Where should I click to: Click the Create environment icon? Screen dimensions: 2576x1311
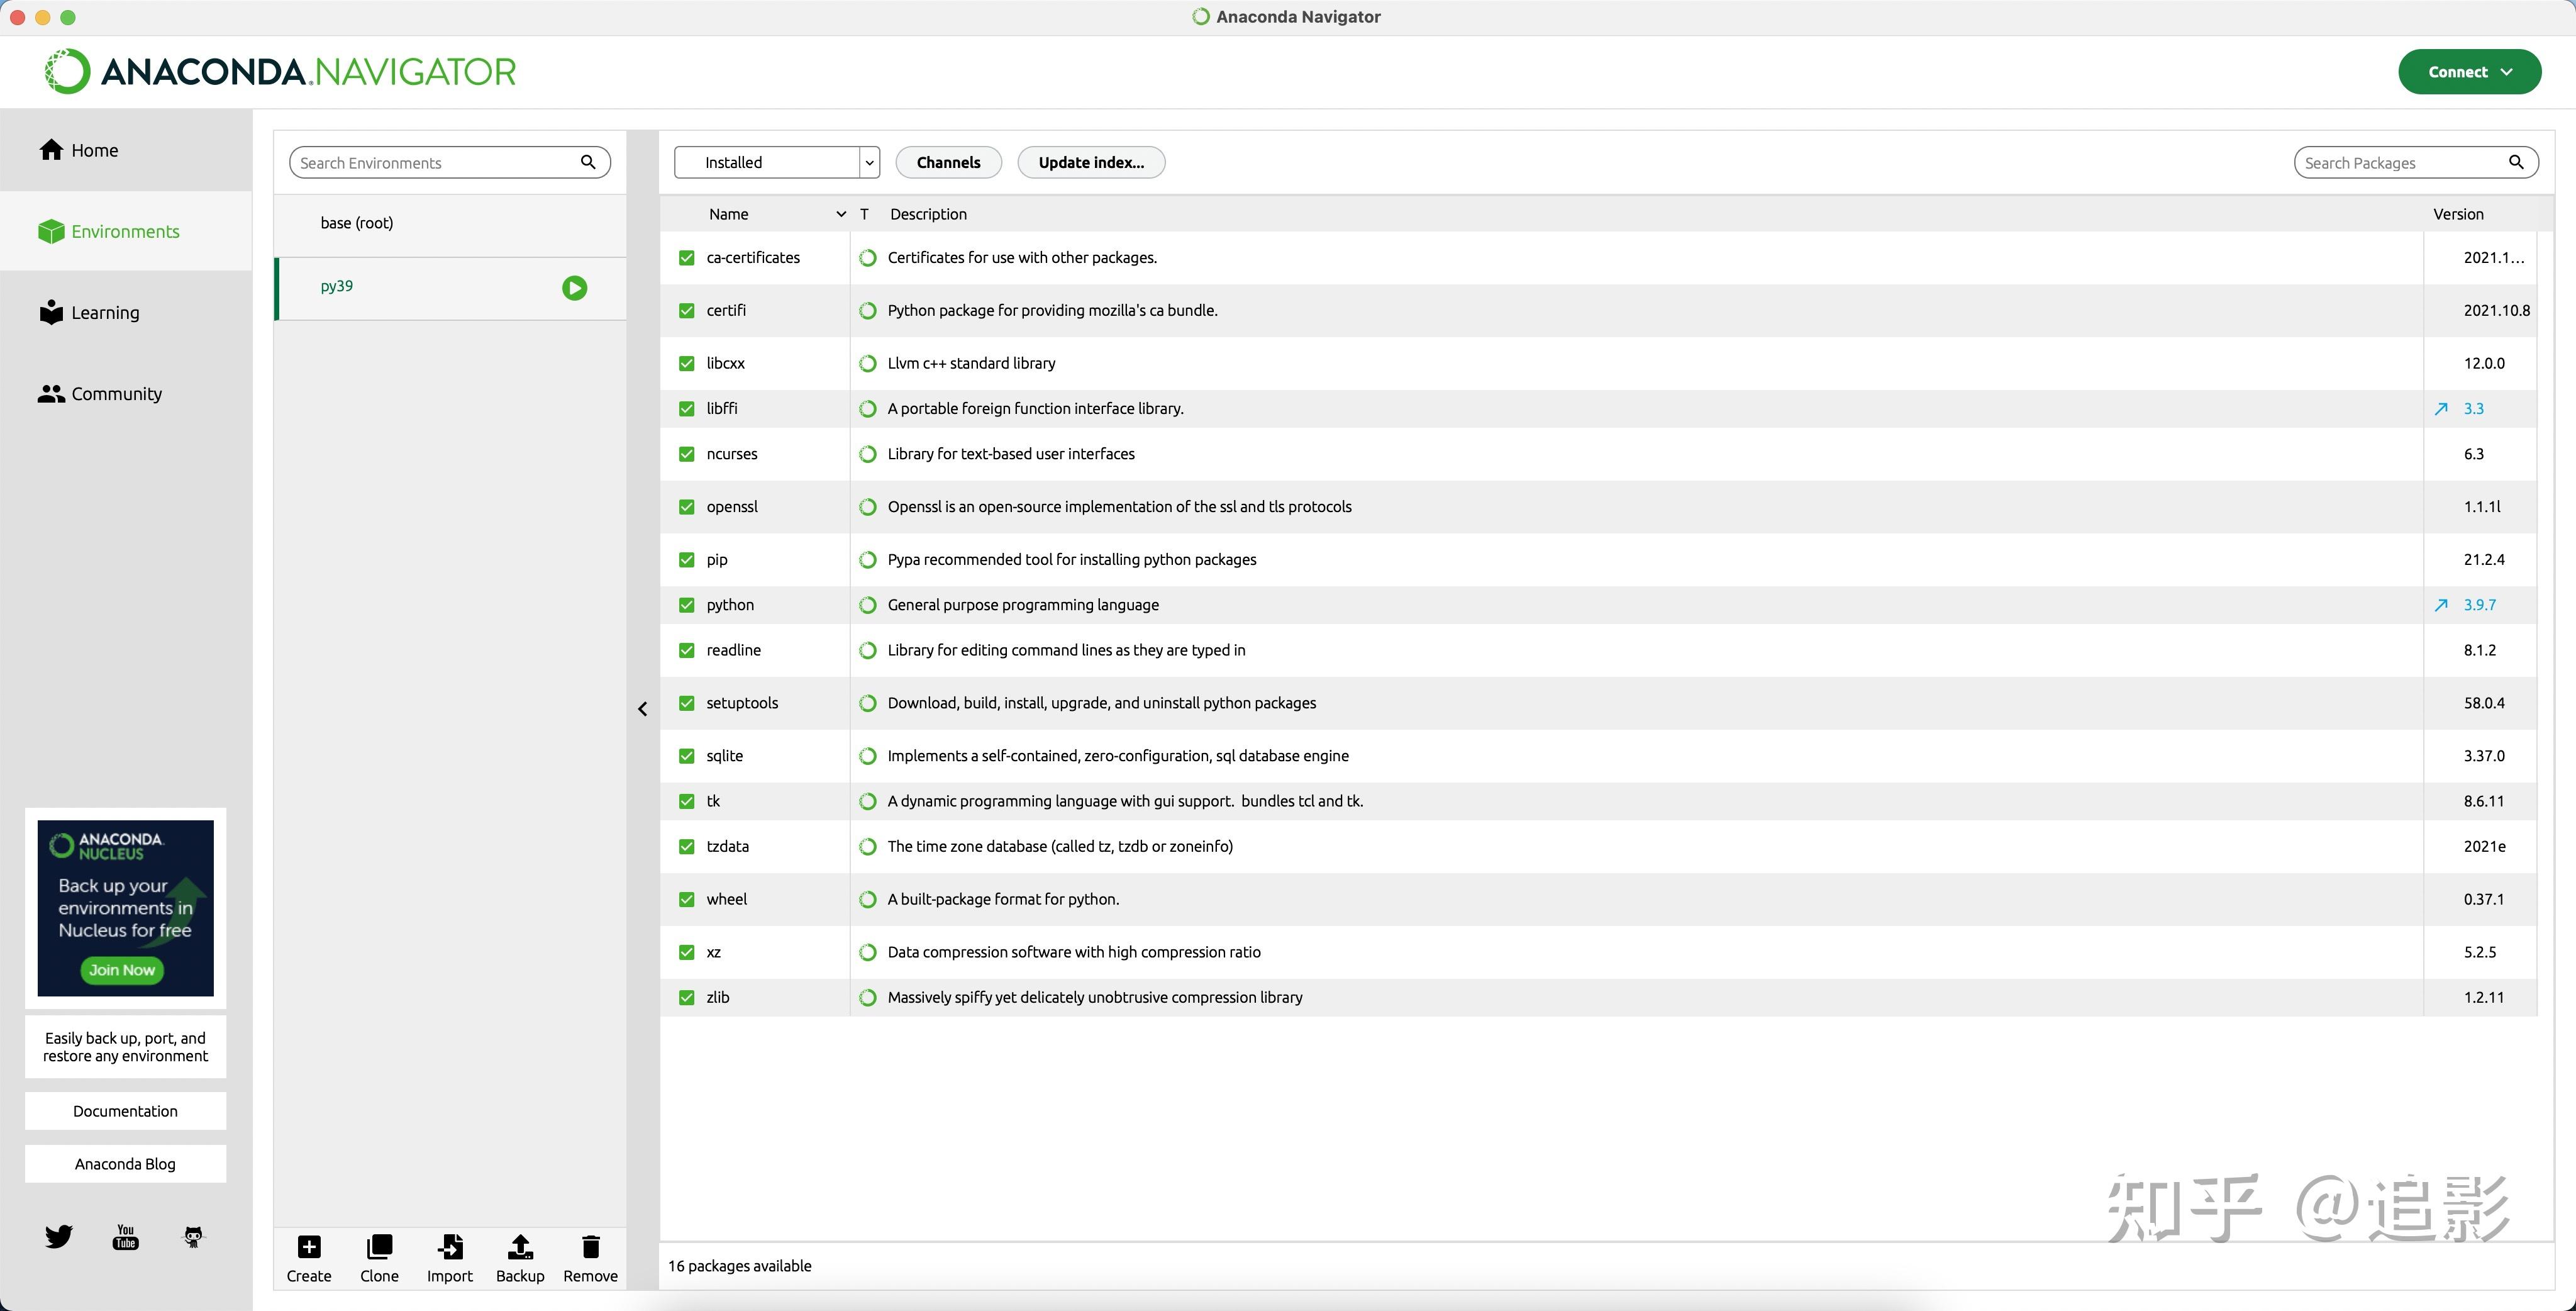coord(309,1246)
